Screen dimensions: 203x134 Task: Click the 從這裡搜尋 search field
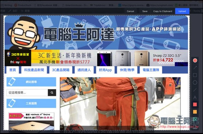(27, 93)
